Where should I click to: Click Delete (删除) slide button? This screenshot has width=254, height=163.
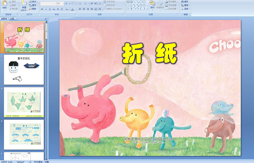[x=33, y=9]
